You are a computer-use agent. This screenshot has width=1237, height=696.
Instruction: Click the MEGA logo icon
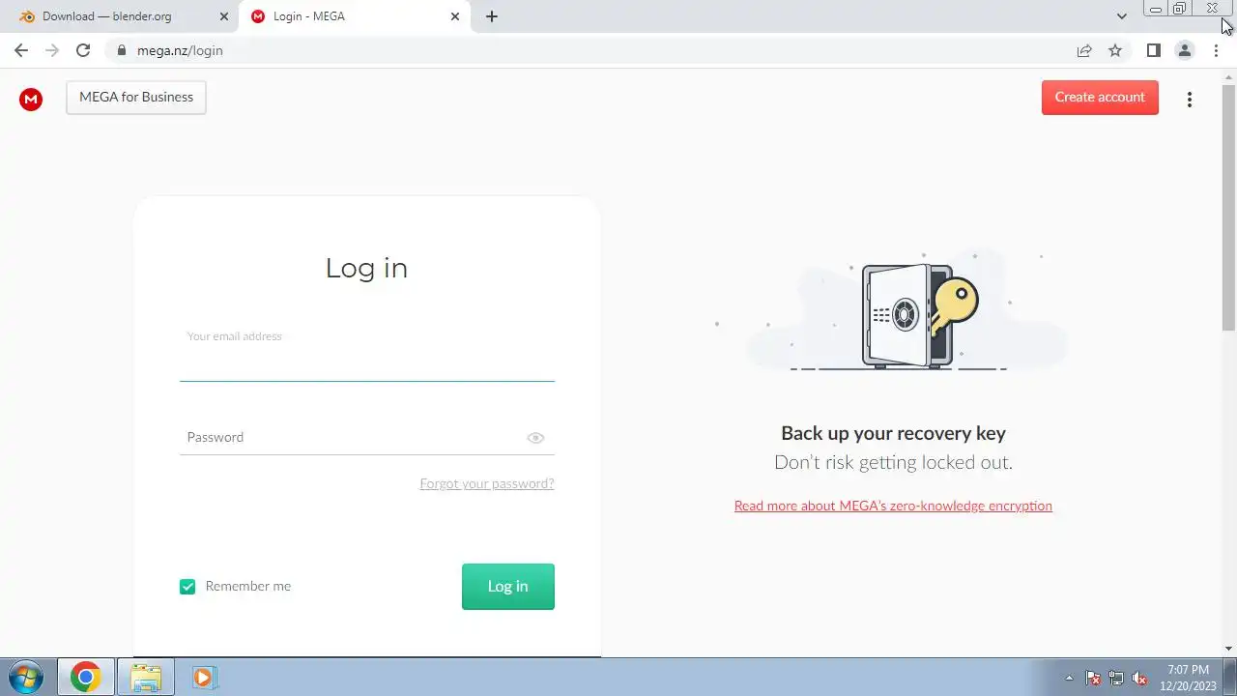31,99
